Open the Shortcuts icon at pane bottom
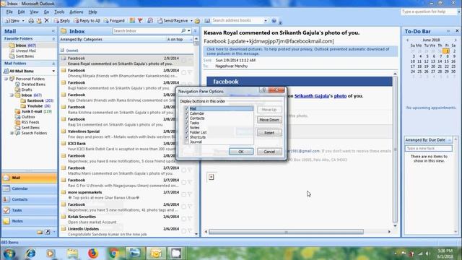 [x=48, y=232]
